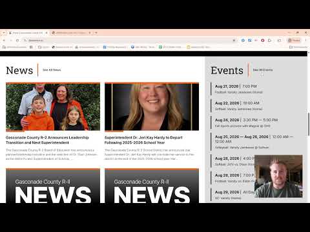Open the apps grid icon on bookmarks bar
The width and height of the screenshot is (310, 232).
click(31, 47)
